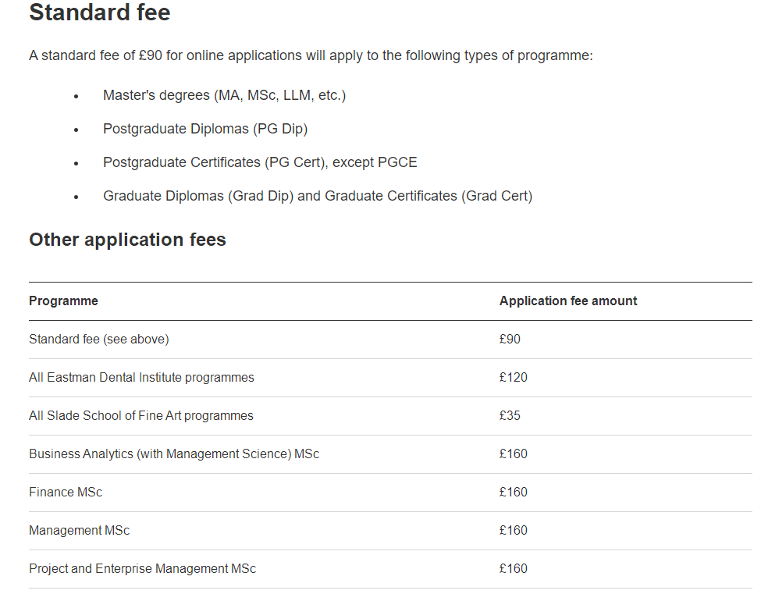768x594 pixels.
Task: Click Postgraduate Certificates except PGCE item
Action: pos(260,162)
